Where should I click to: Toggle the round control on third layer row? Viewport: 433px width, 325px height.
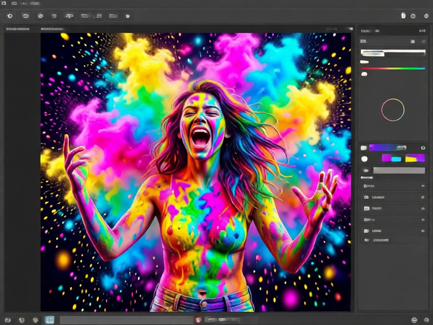coord(423,208)
